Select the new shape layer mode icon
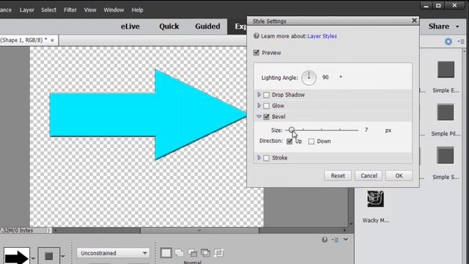Screen dimensions: 469x264 pos(166,253)
